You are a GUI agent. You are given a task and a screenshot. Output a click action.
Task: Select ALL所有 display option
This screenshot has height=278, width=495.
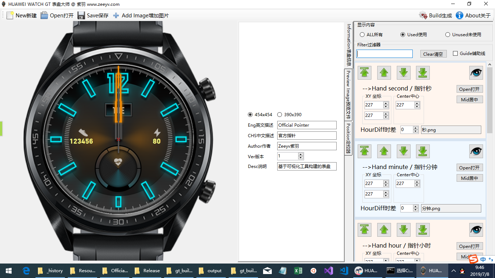[x=371, y=35]
